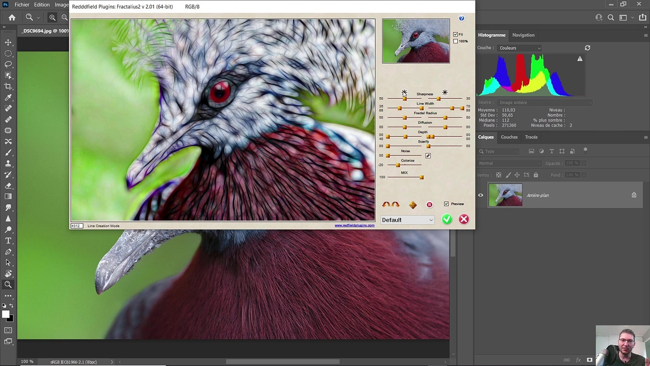Image resolution: width=650 pixels, height=366 pixels.
Task: Click the Noise edit pencil icon
Action: pos(428,156)
